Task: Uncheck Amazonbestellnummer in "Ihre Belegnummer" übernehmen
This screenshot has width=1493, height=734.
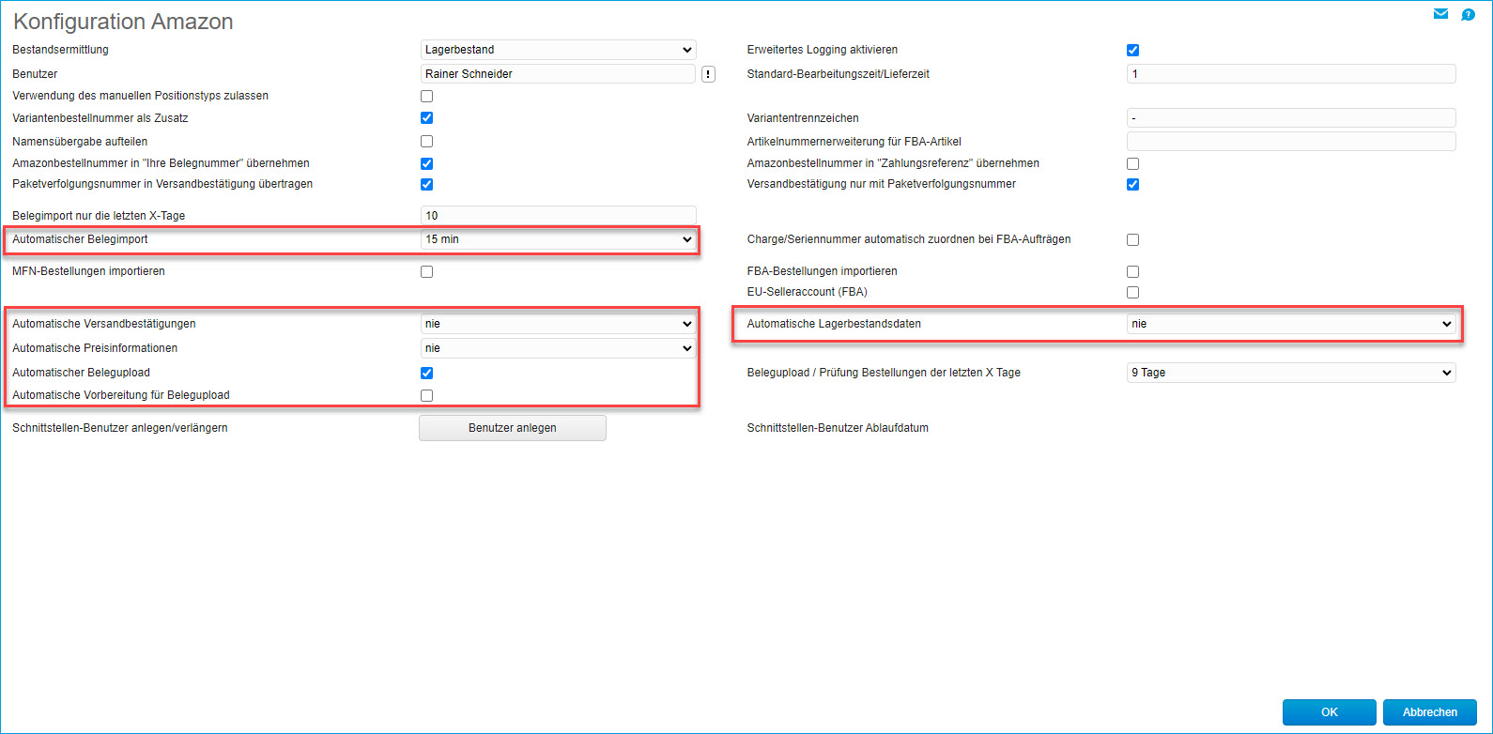Action: (427, 163)
